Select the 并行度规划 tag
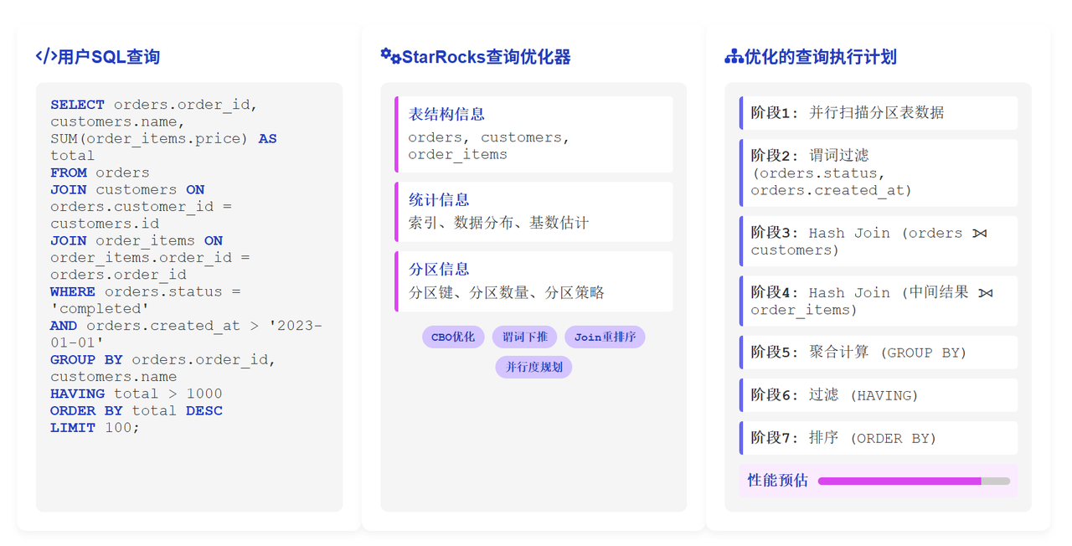Image resolution: width=1072 pixels, height=546 pixels. pyautogui.click(x=533, y=367)
